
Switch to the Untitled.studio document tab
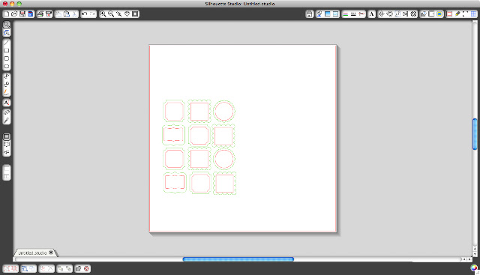coord(32,253)
